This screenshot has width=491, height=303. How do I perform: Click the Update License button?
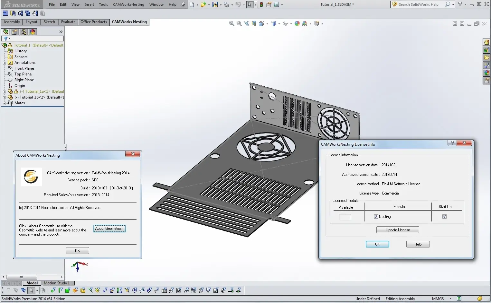(398, 230)
